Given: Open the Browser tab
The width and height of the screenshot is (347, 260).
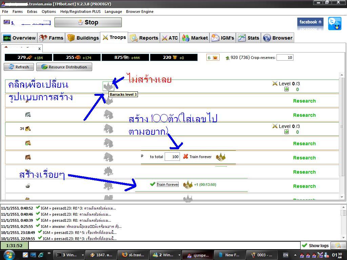Looking at the screenshot, I should 278,38.
